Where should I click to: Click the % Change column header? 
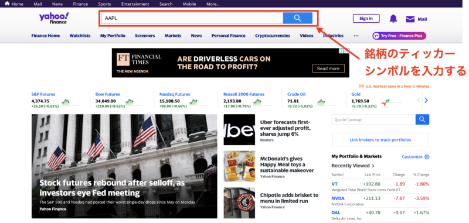pyautogui.click(x=422, y=174)
